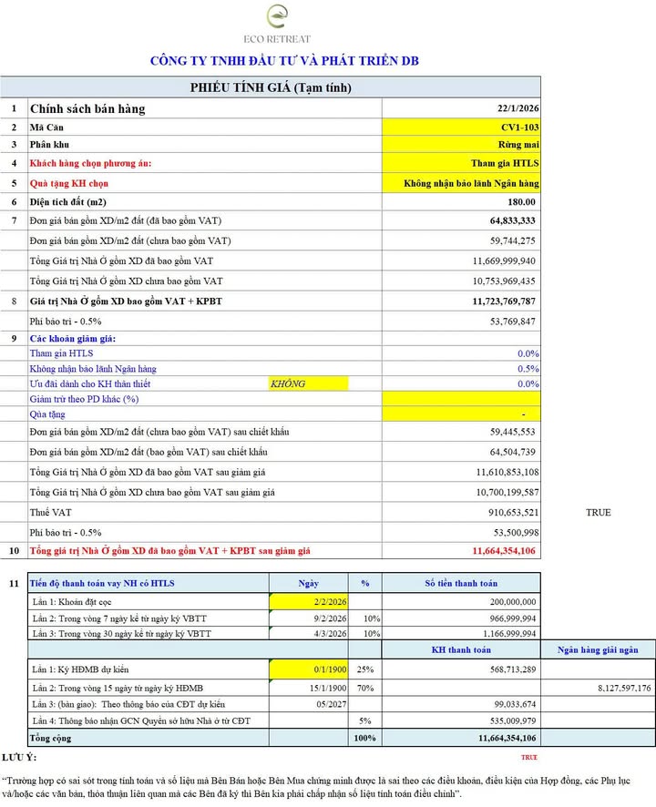The image size is (656, 807).
Task: Click the yellow deposit date 2/2/2026 cell
Action: [x=310, y=602]
